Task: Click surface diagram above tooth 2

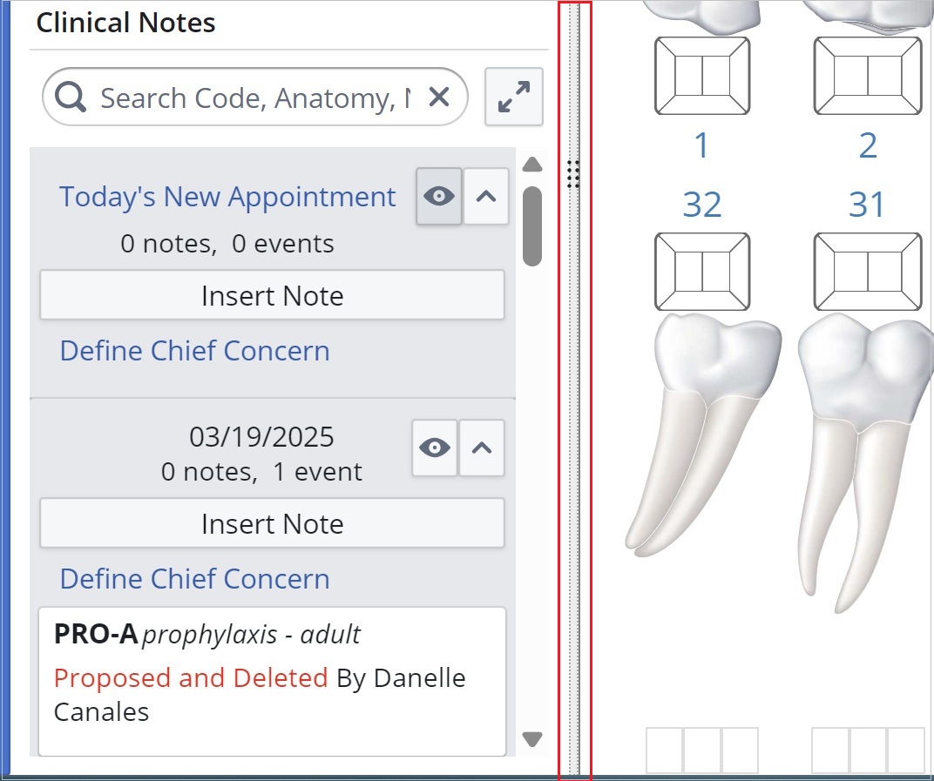Action: pos(868,76)
